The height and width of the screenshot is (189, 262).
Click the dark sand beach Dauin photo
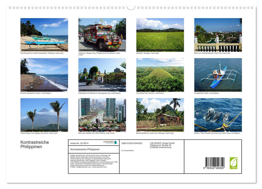point(44,75)
